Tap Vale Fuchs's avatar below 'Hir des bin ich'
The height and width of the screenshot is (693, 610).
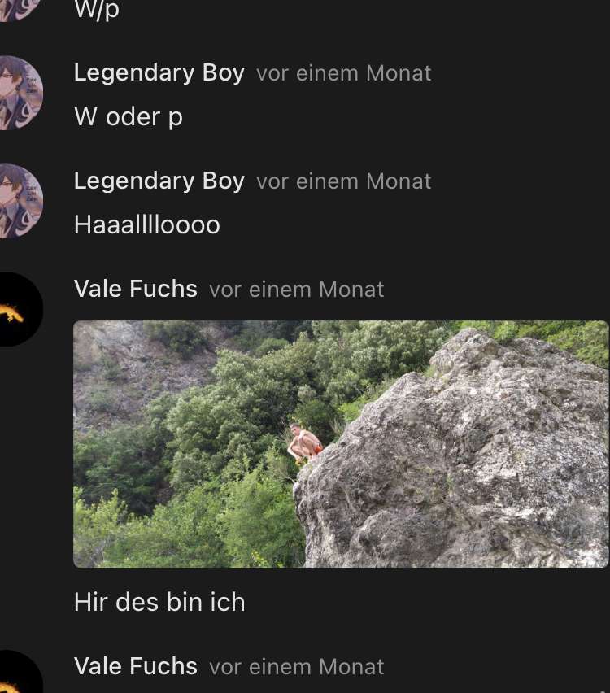[20, 672]
